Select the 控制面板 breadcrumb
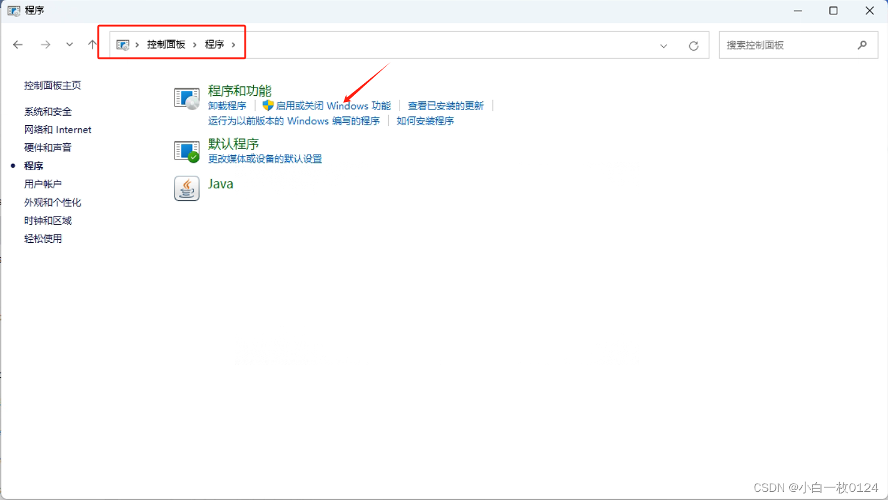This screenshot has width=888, height=500. pyautogui.click(x=166, y=44)
